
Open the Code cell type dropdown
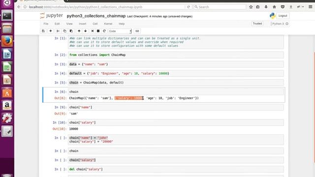coord(120,31)
